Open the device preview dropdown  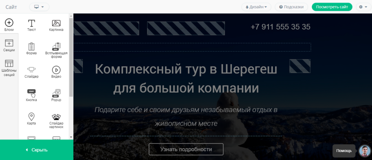pyautogui.click(x=39, y=7)
